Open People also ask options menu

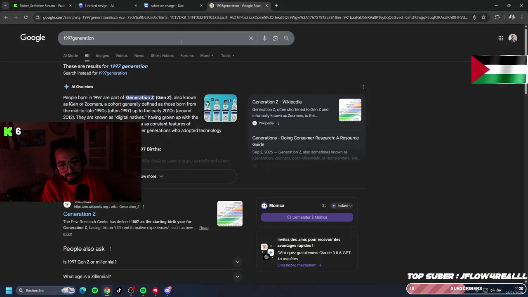(110, 249)
